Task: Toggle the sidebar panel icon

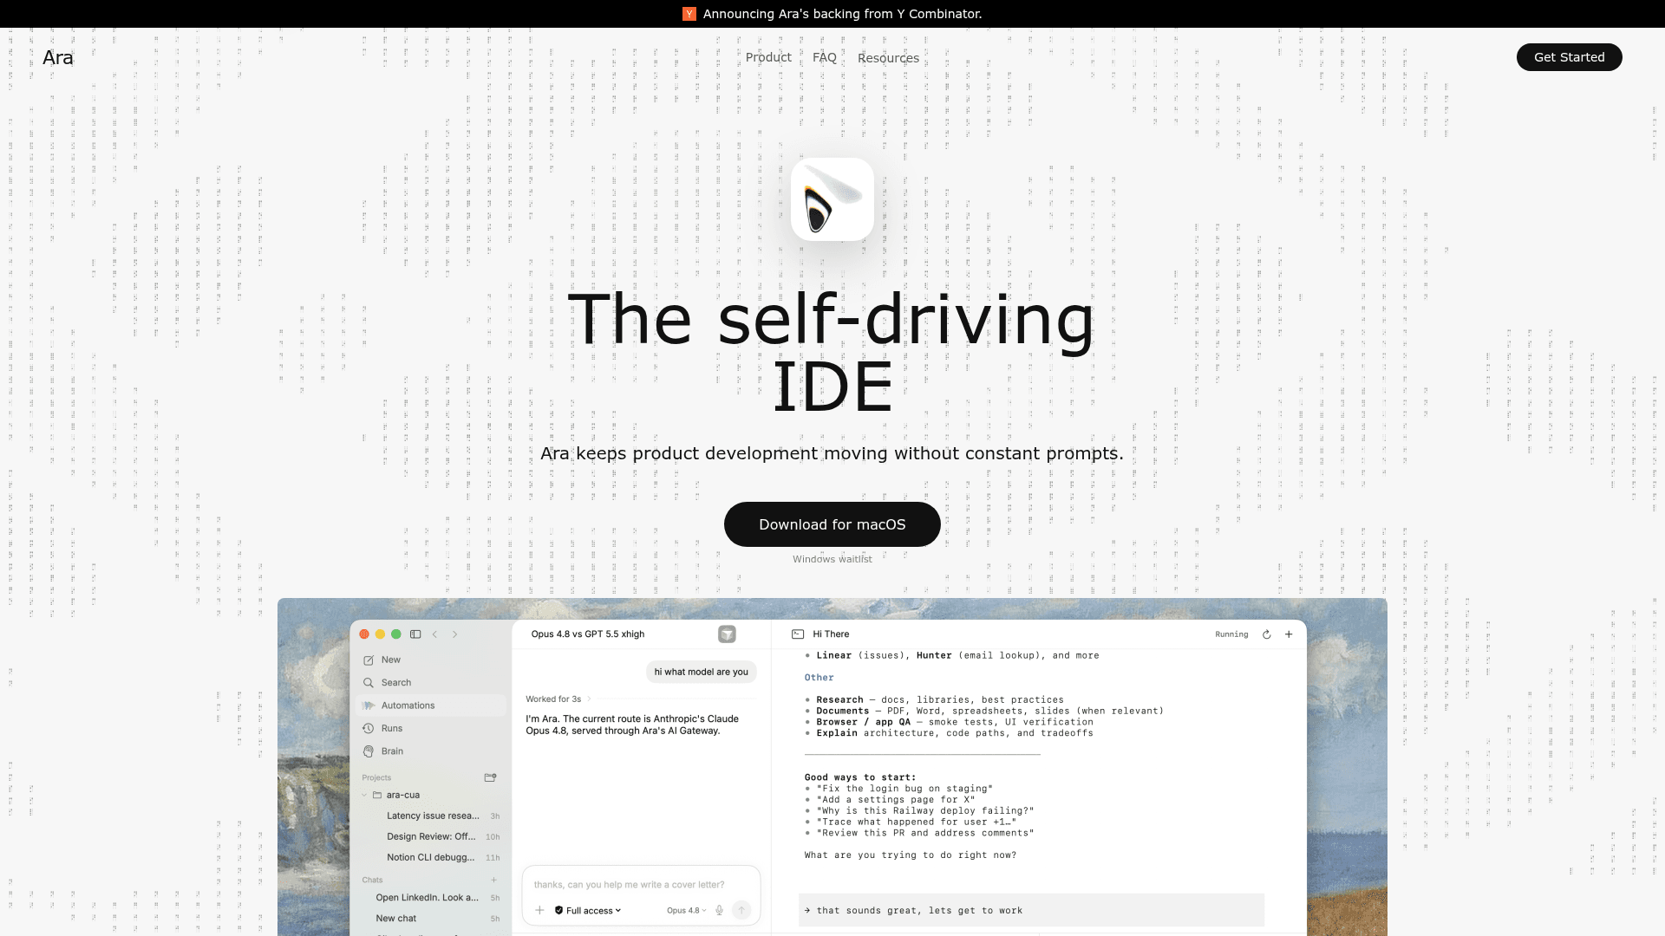Action: pos(415,634)
